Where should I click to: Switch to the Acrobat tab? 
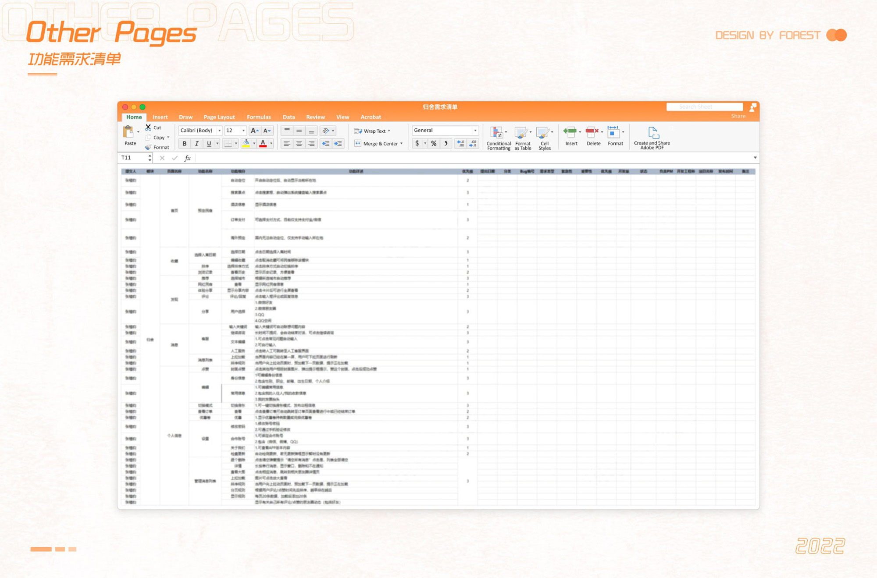coord(371,117)
